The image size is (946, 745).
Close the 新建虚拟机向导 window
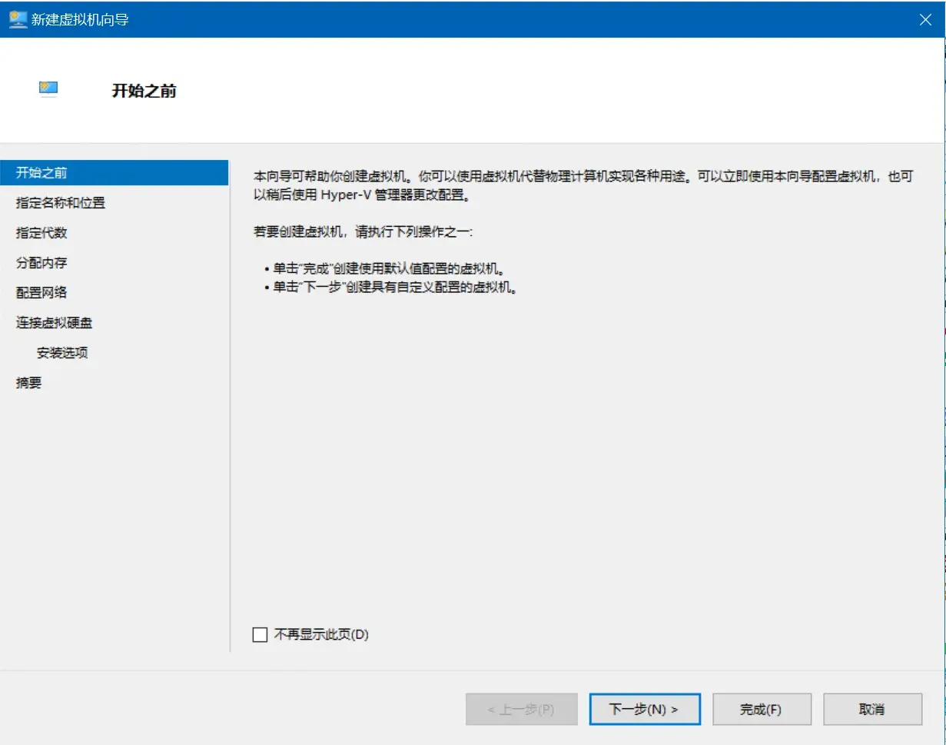pyautogui.click(x=925, y=20)
